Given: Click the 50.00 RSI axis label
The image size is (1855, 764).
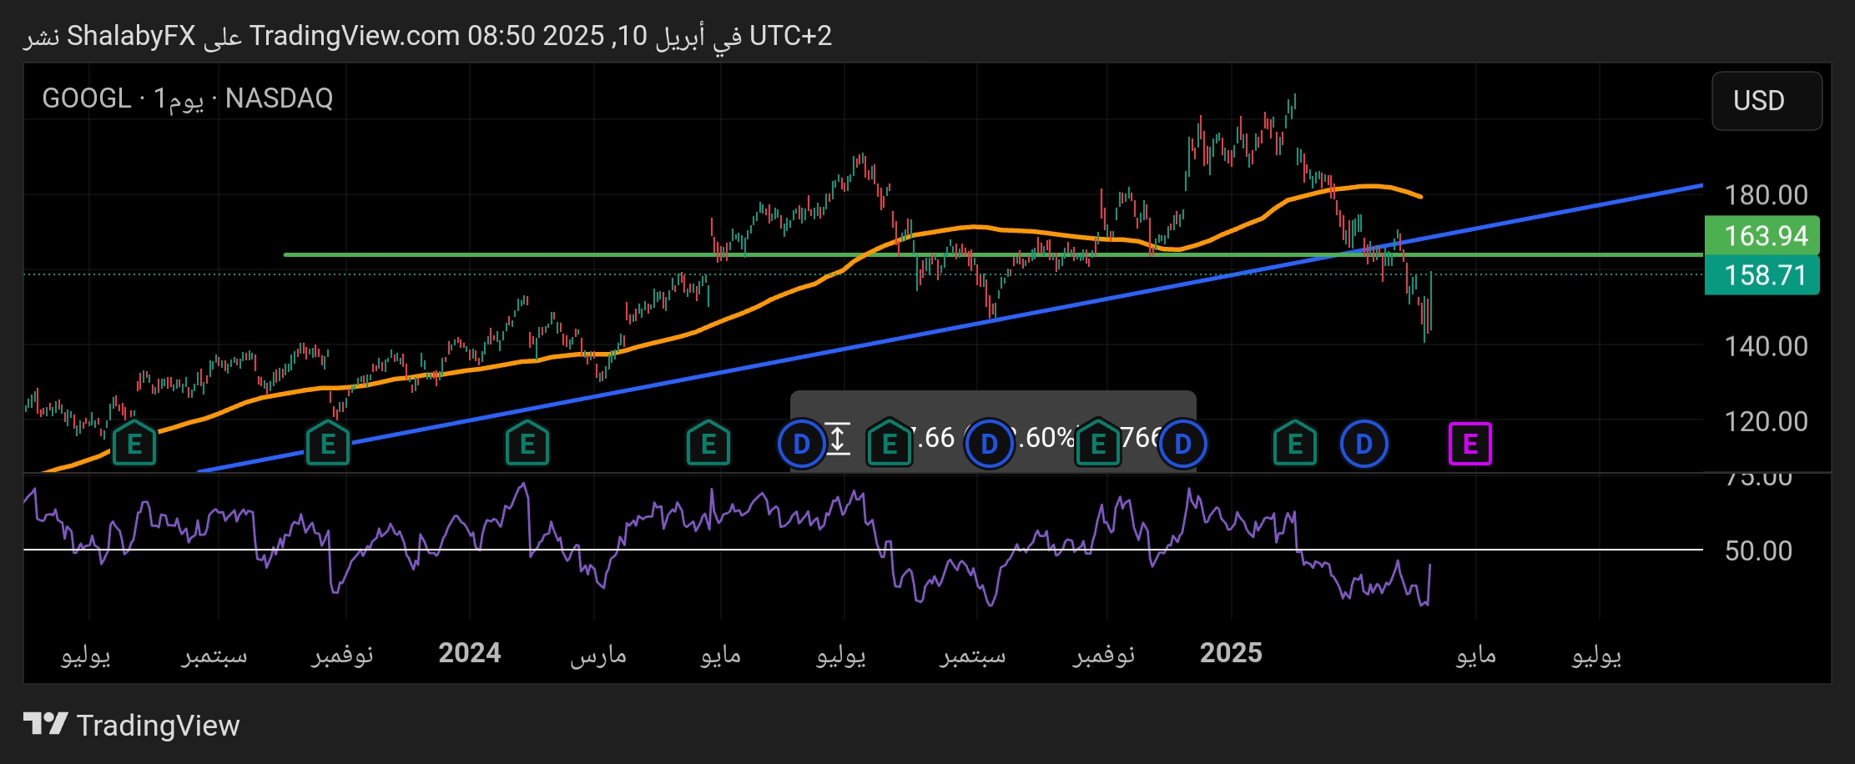Looking at the screenshot, I should [x=1758, y=550].
